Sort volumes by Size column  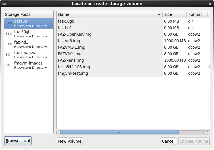[x=174, y=14]
